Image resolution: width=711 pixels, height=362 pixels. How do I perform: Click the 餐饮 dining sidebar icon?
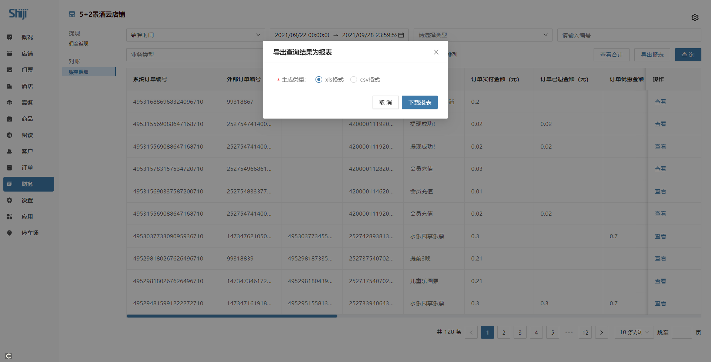coord(10,135)
